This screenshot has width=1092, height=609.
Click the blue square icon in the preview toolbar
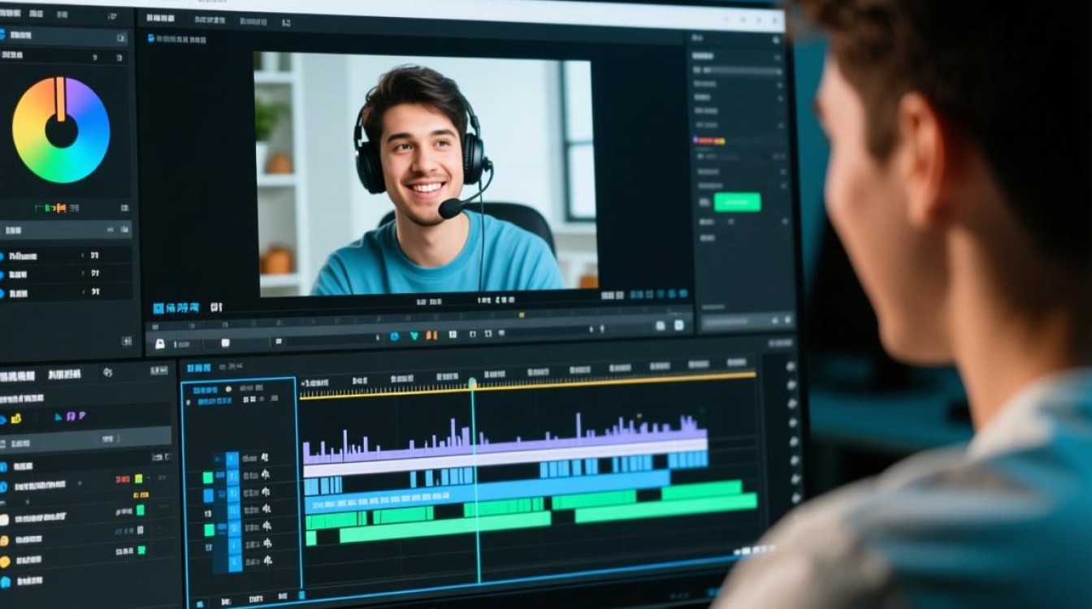pos(395,335)
